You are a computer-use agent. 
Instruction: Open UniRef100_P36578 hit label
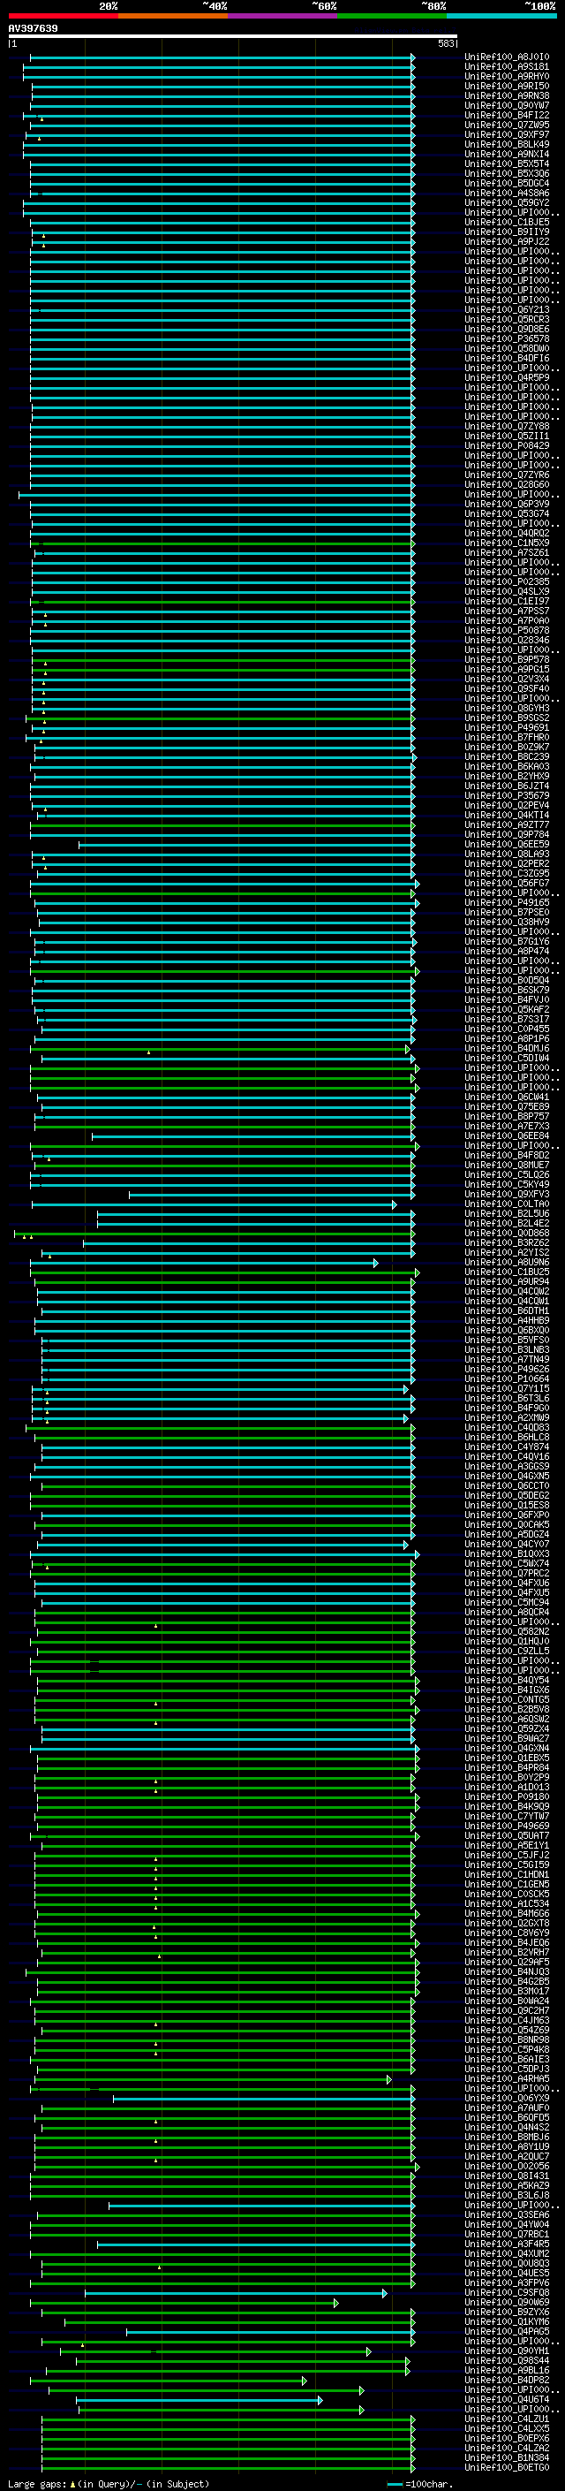507,338
